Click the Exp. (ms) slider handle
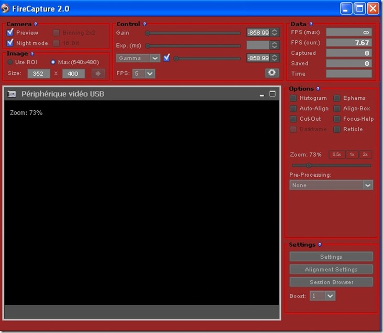The image size is (383, 333). (147, 46)
